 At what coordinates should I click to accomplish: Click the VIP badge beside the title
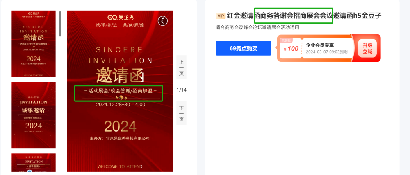coord(221,16)
